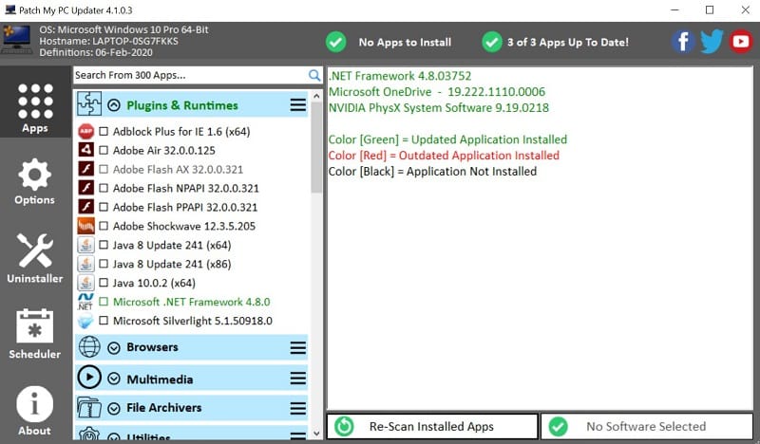Tick the Microsoft .NET Framework 4.8.0 checkbox
This screenshot has width=760, height=444.
[104, 301]
